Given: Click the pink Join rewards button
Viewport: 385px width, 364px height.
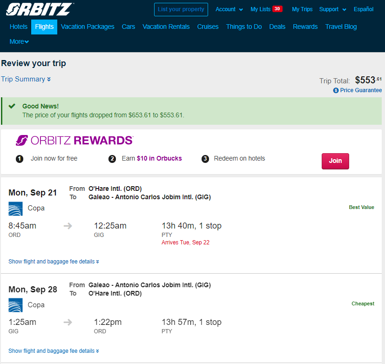Looking at the screenshot, I should (335, 161).
